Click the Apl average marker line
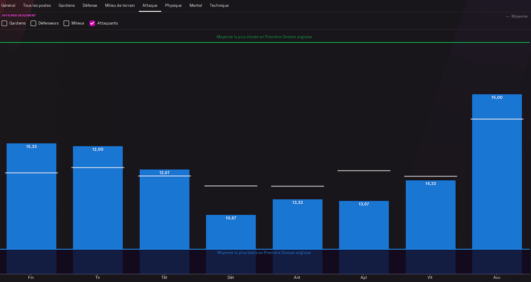This screenshot has height=282, width=531. pos(364,171)
